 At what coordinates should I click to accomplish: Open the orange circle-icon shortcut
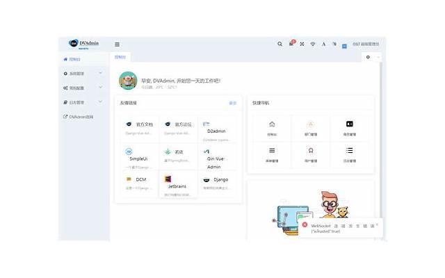[x=311, y=128]
